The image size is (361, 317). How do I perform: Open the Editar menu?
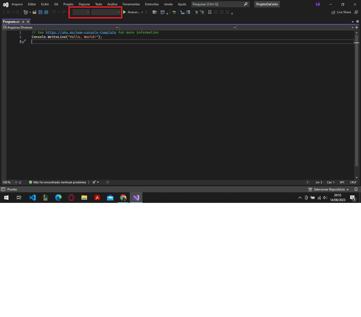pyautogui.click(x=32, y=4)
